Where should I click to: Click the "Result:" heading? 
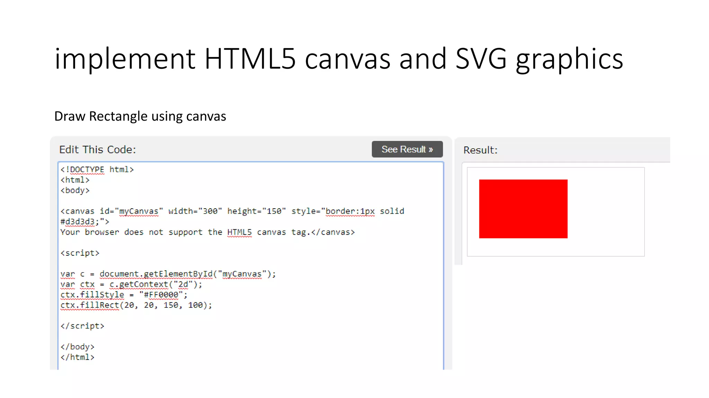tap(480, 150)
